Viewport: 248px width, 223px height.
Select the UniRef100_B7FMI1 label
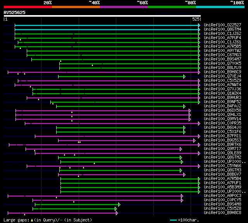(222, 136)
